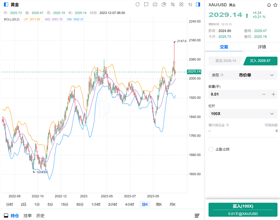Click the chart indicator icon in toolbar

[x=155, y=4]
